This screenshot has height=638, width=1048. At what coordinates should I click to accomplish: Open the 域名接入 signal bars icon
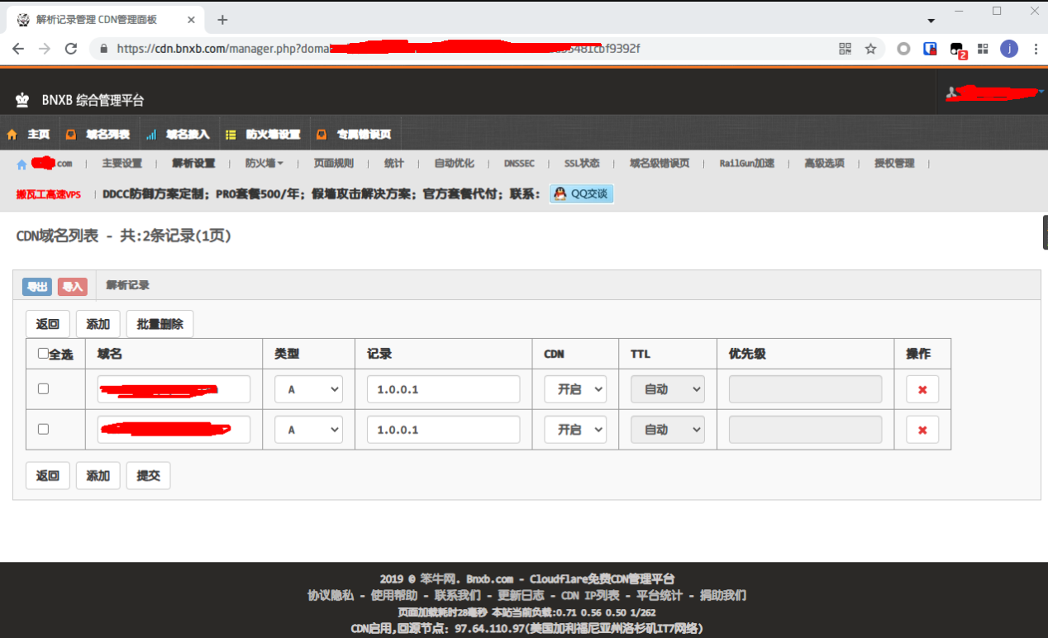151,134
